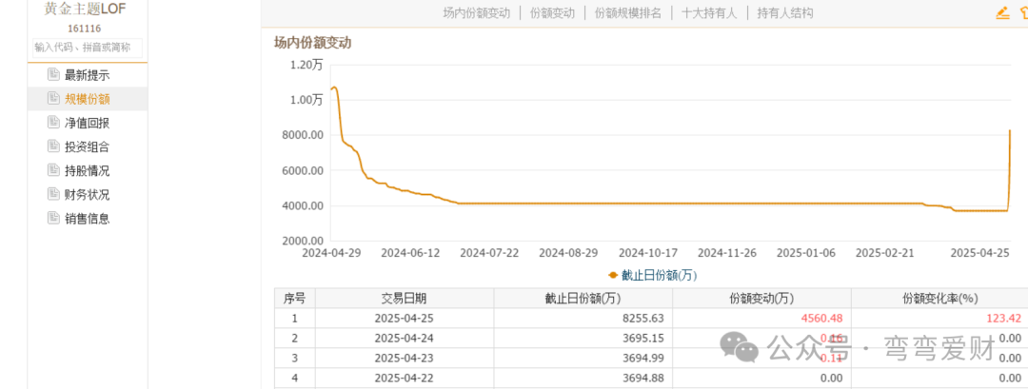Switch to the 十大持有人 tab
The height and width of the screenshot is (389, 1028).
tap(709, 13)
